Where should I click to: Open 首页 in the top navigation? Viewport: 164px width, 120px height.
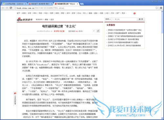(18, 13)
